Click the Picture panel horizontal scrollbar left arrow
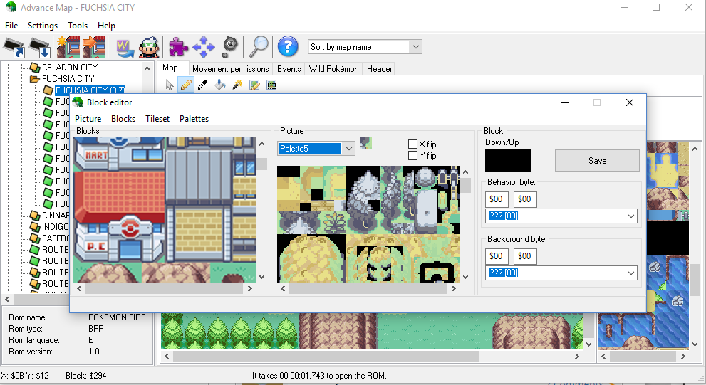This screenshot has height=385, width=706. [283, 289]
